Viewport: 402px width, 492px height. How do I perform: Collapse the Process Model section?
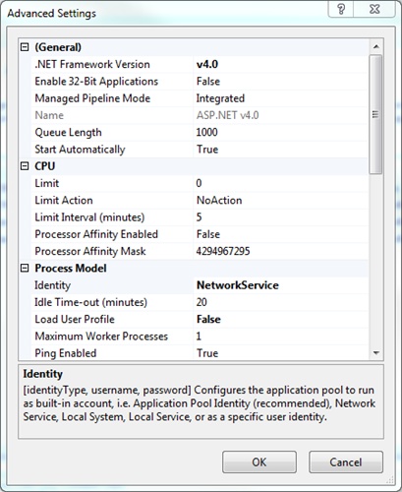[x=25, y=269]
